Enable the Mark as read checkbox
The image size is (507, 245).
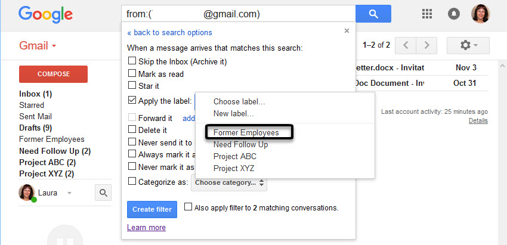(x=132, y=74)
